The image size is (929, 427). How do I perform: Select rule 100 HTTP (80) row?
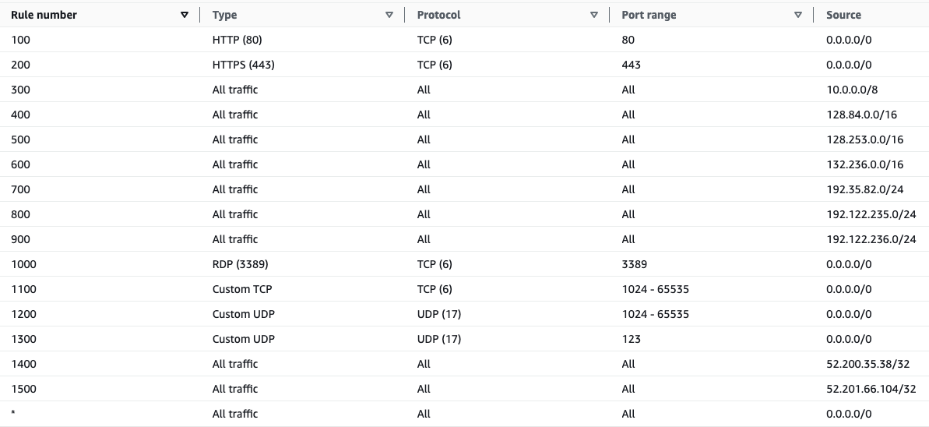coord(464,40)
